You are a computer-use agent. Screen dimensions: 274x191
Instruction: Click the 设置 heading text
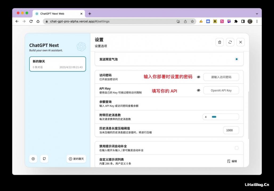click(99, 40)
